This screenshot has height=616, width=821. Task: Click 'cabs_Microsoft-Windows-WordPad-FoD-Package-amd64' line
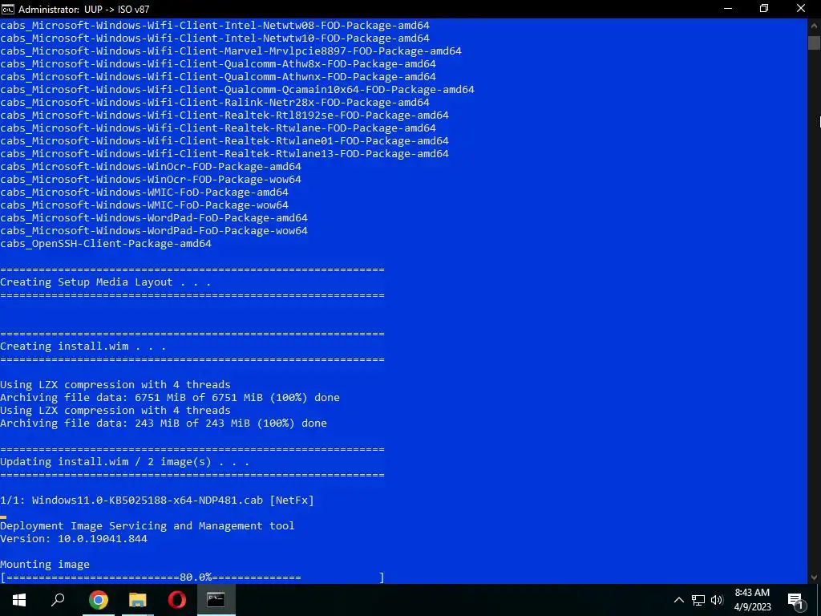[x=154, y=218]
